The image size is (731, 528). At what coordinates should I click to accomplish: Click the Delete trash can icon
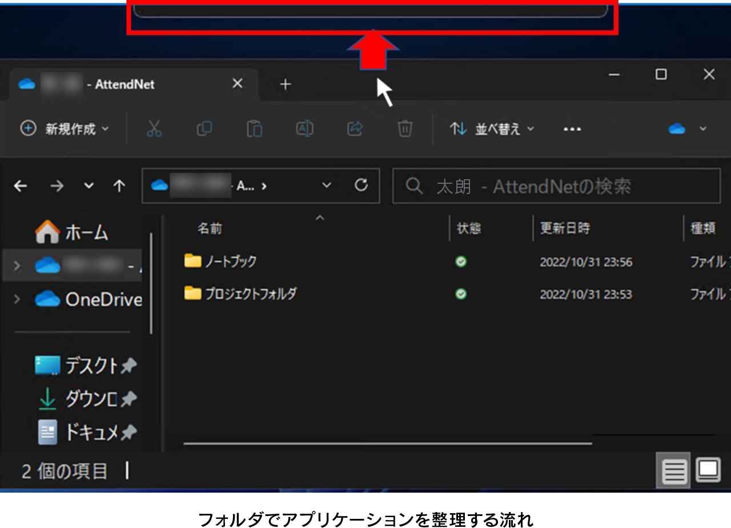click(x=405, y=129)
